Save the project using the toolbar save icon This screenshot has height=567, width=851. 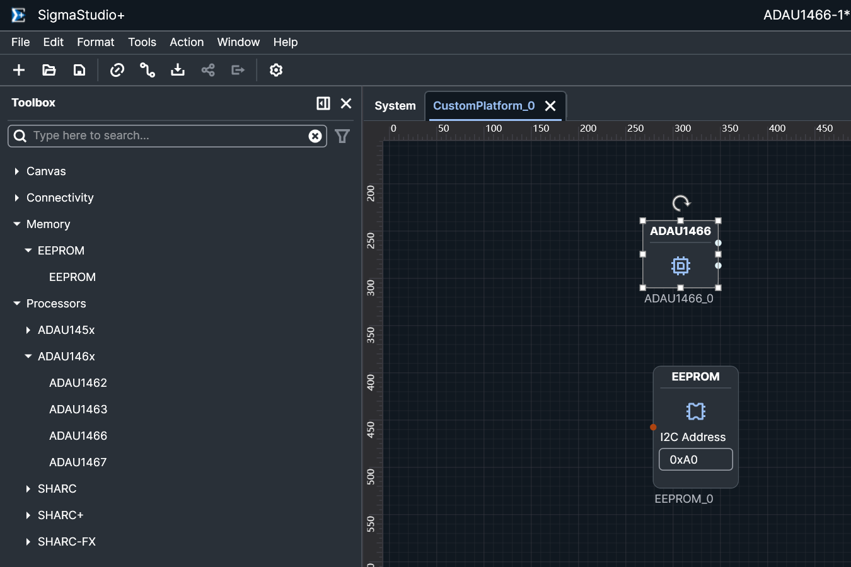(79, 70)
